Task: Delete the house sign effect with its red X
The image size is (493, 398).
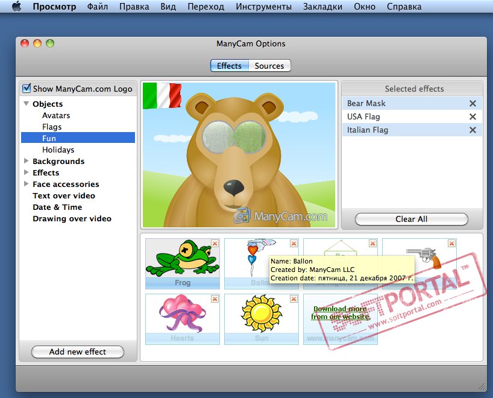Action: tap(372, 243)
